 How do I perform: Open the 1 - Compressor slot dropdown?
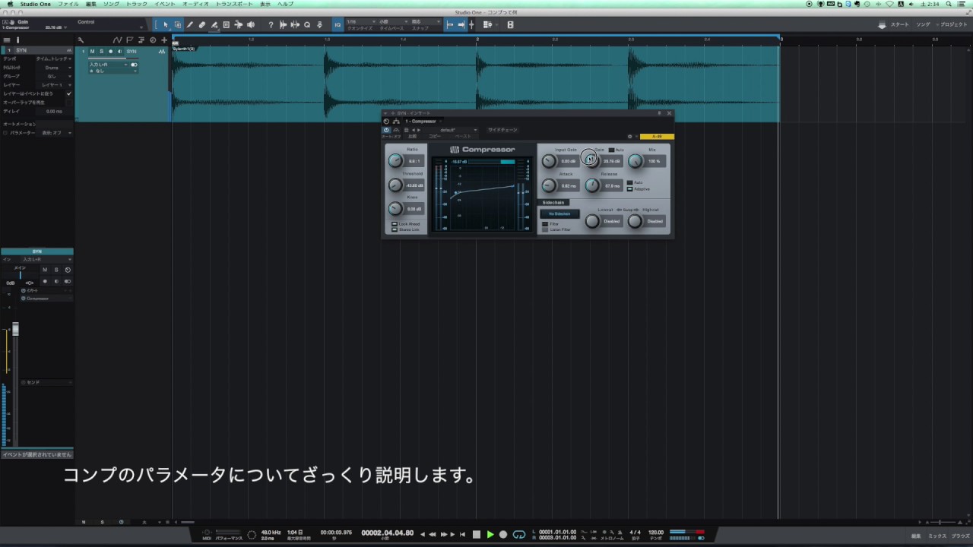pyautogui.click(x=424, y=122)
